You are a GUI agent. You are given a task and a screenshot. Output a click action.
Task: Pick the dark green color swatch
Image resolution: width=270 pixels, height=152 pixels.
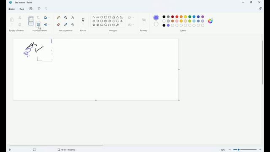click(x=190, y=17)
